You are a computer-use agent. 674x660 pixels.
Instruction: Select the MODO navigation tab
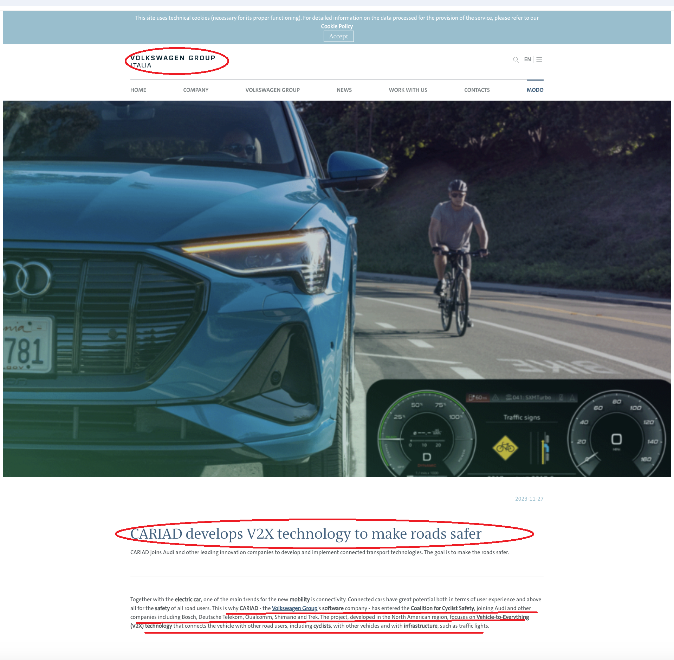coord(534,90)
